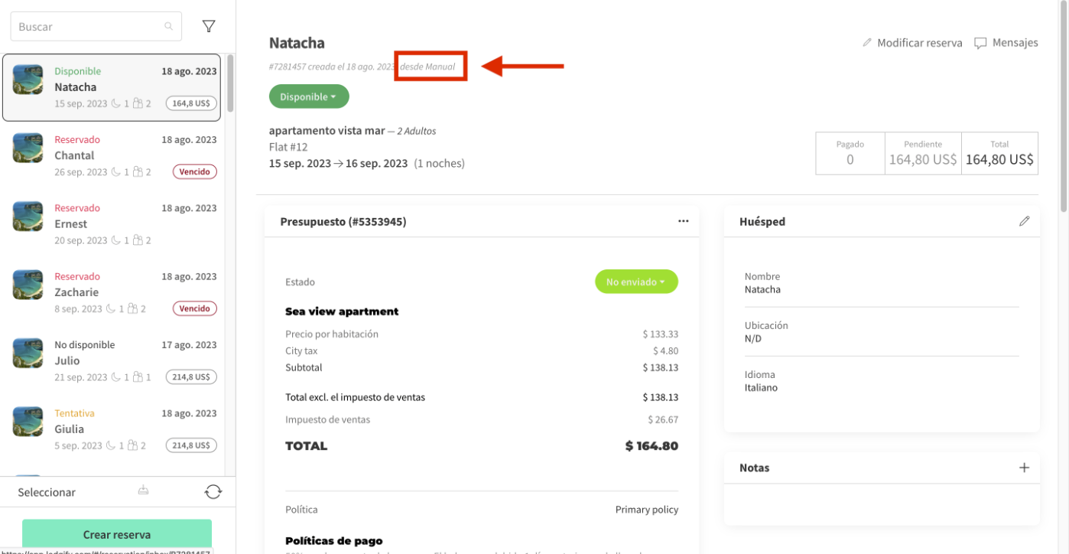This screenshot has height=554, width=1069.
Task: Click Giulia reservation thumbnail image
Action: click(28, 422)
